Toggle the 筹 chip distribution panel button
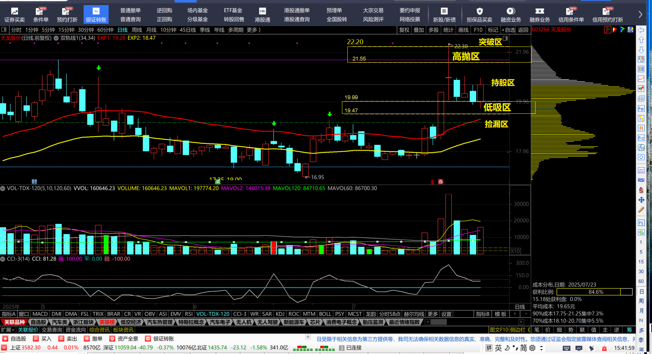This screenshot has width=652, height=354. pyautogui.click(x=629, y=330)
